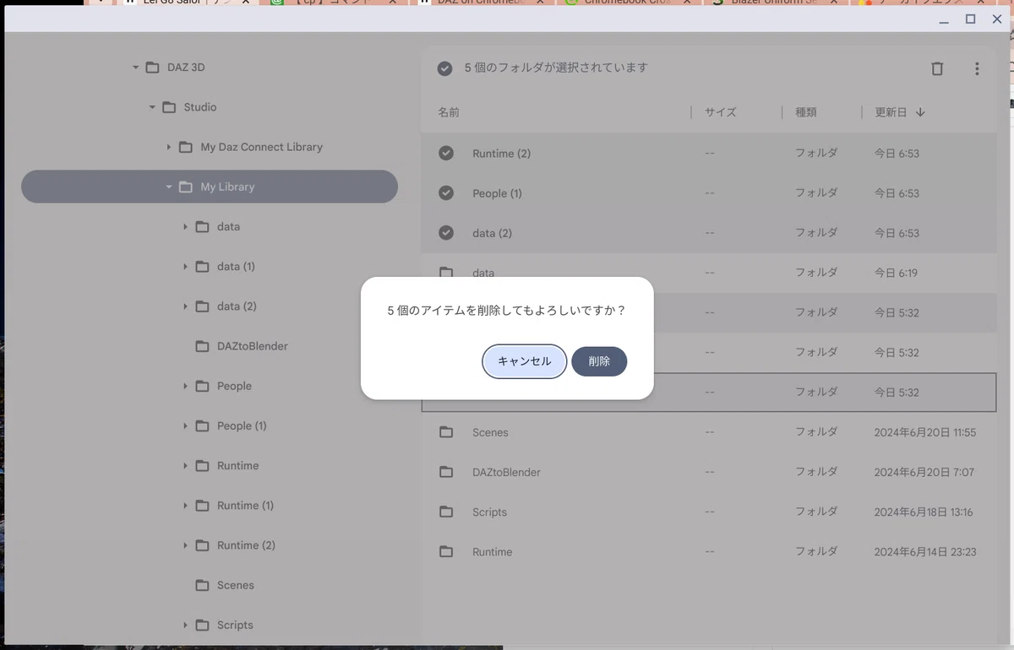Select the Runtime (1) label in the tree
This screenshot has height=650, width=1014.
[245, 505]
